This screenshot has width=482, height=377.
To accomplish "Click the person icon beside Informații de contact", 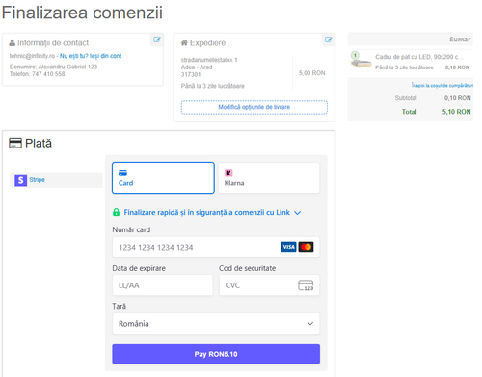I will click(13, 42).
